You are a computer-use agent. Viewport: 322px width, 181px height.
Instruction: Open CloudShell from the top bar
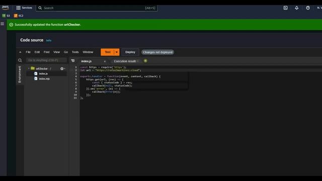285,8
